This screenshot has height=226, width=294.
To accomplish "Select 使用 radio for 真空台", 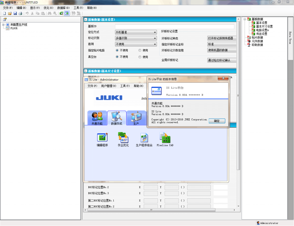I will coord(140,57).
